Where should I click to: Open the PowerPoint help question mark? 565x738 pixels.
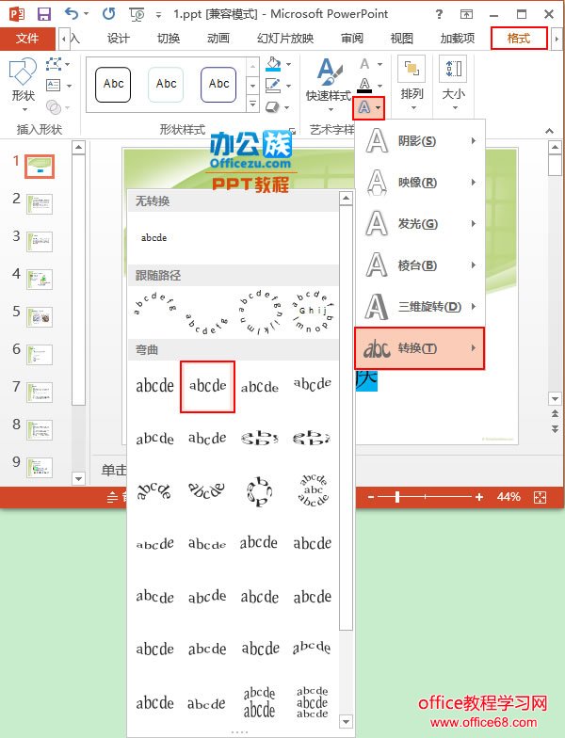pyautogui.click(x=439, y=14)
